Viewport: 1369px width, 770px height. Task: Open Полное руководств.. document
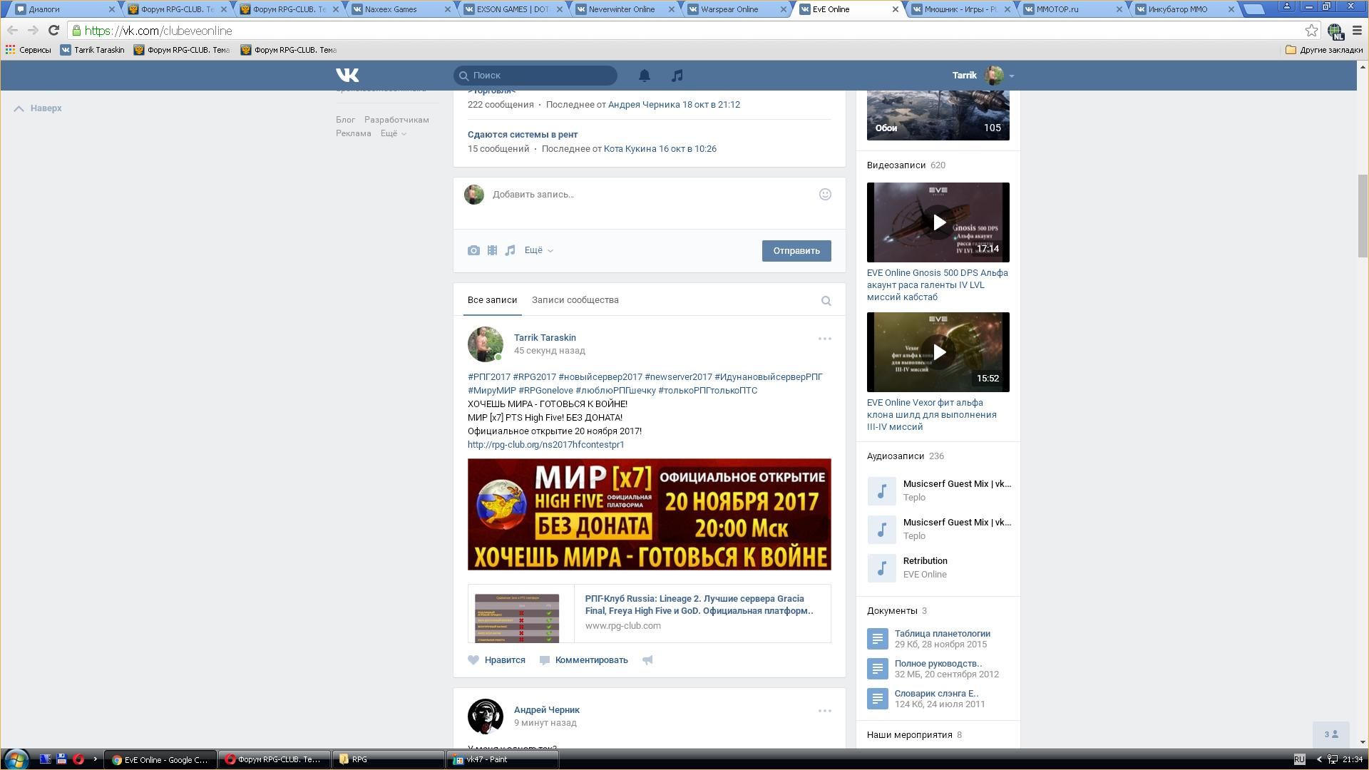point(938,664)
